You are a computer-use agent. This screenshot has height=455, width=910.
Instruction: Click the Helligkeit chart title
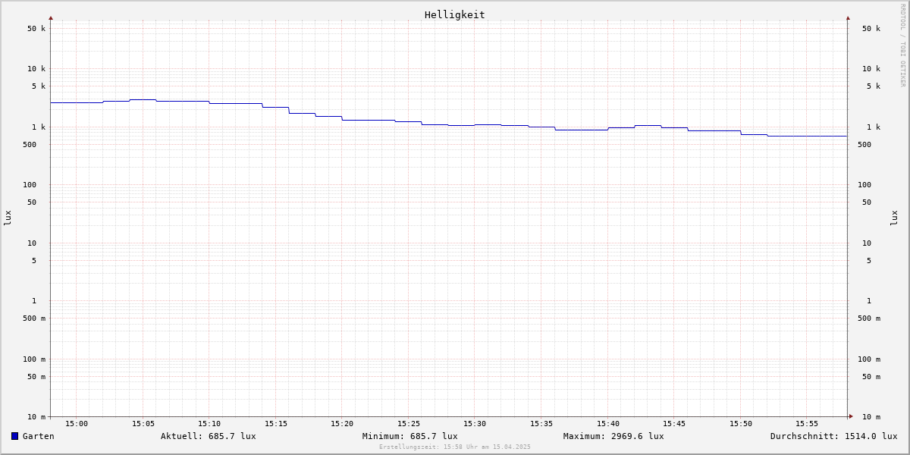point(455,14)
